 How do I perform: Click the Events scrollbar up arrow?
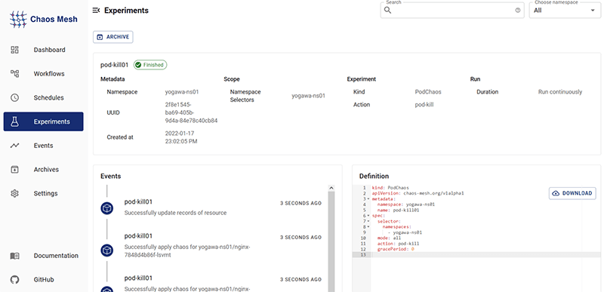coord(331,188)
